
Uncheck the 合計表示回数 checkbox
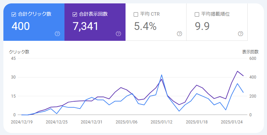point(75,15)
